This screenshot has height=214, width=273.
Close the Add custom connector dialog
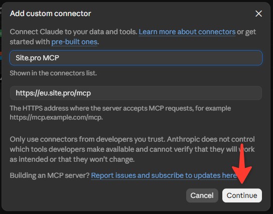(258, 14)
